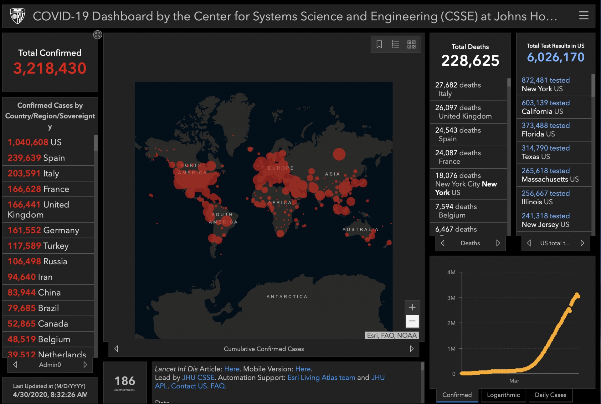Viewport: 601px width, 404px height.
Task: Switch Deaths panel to next view
Action: (x=498, y=243)
